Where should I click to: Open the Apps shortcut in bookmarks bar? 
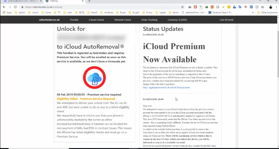tap(7, 12)
